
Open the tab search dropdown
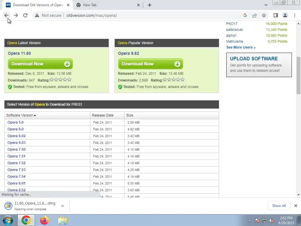(x=266, y=5)
